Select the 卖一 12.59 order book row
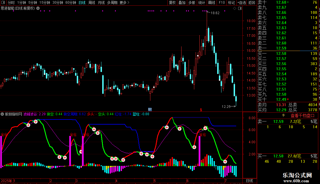This screenshot has width=320, height=184. pos(287,48)
